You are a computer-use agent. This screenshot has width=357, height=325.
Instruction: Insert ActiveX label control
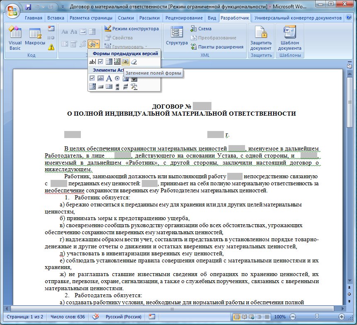point(109,78)
